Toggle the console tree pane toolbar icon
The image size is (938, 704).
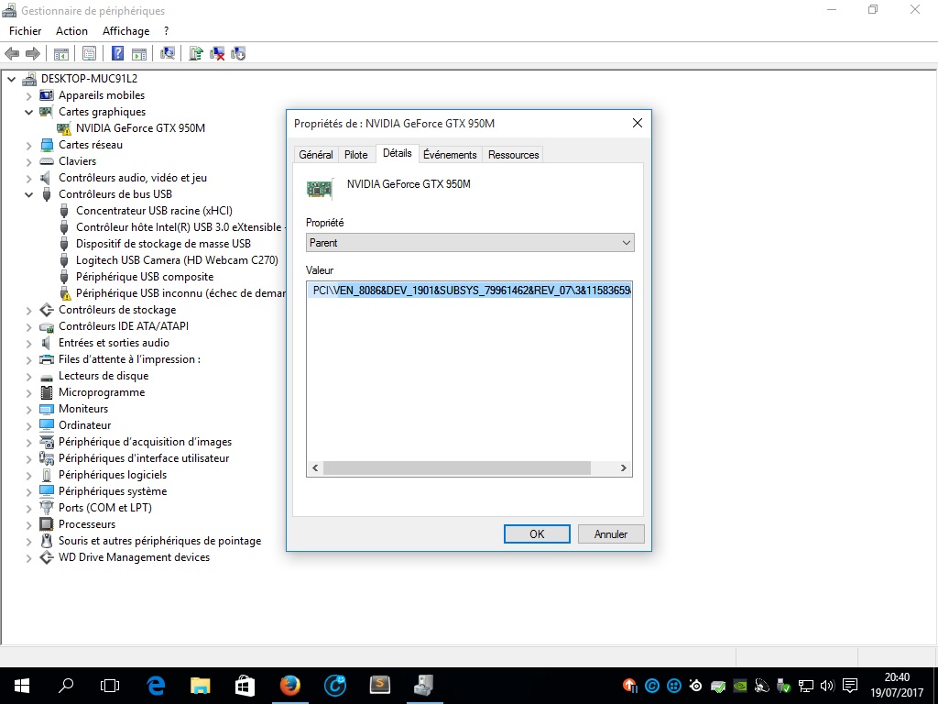pos(61,54)
